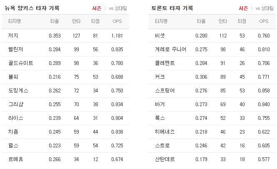Viewport: 277px width, 169px height.
Task: Click the 타율 header in Yankees table
Action: coord(55,21)
